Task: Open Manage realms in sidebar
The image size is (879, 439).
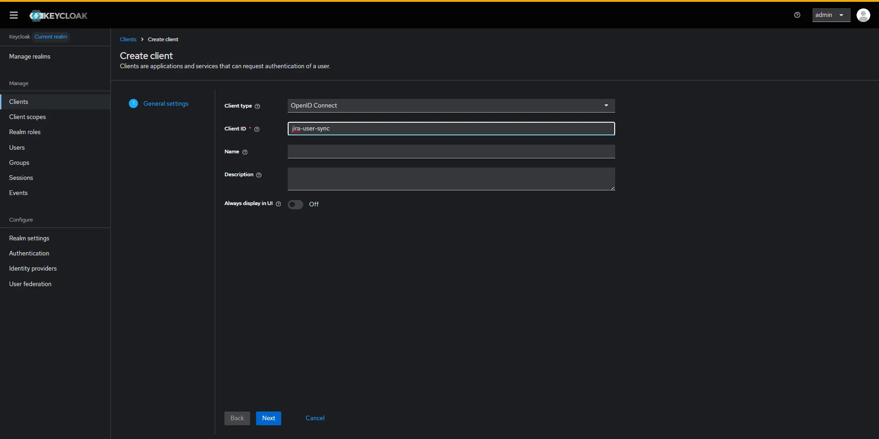Action: tap(30, 56)
